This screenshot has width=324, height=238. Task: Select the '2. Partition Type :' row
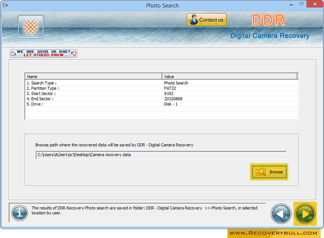pos(162,88)
